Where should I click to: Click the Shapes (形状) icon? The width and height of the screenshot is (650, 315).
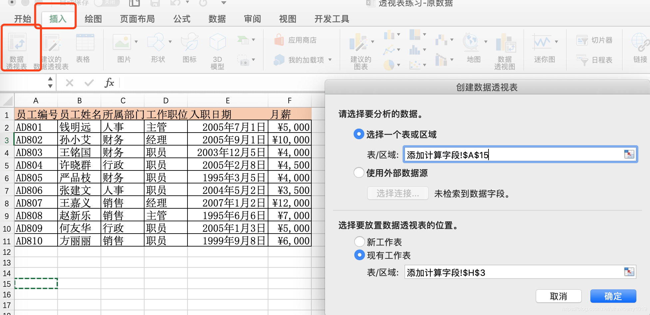(x=156, y=43)
